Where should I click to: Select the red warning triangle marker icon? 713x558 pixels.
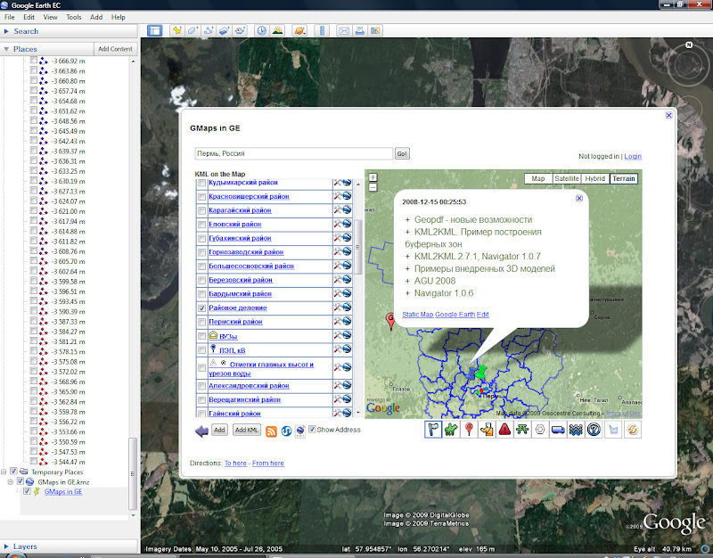click(504, 430)
